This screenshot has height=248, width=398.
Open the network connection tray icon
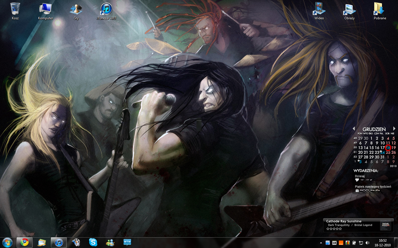(x=361, y=243)
